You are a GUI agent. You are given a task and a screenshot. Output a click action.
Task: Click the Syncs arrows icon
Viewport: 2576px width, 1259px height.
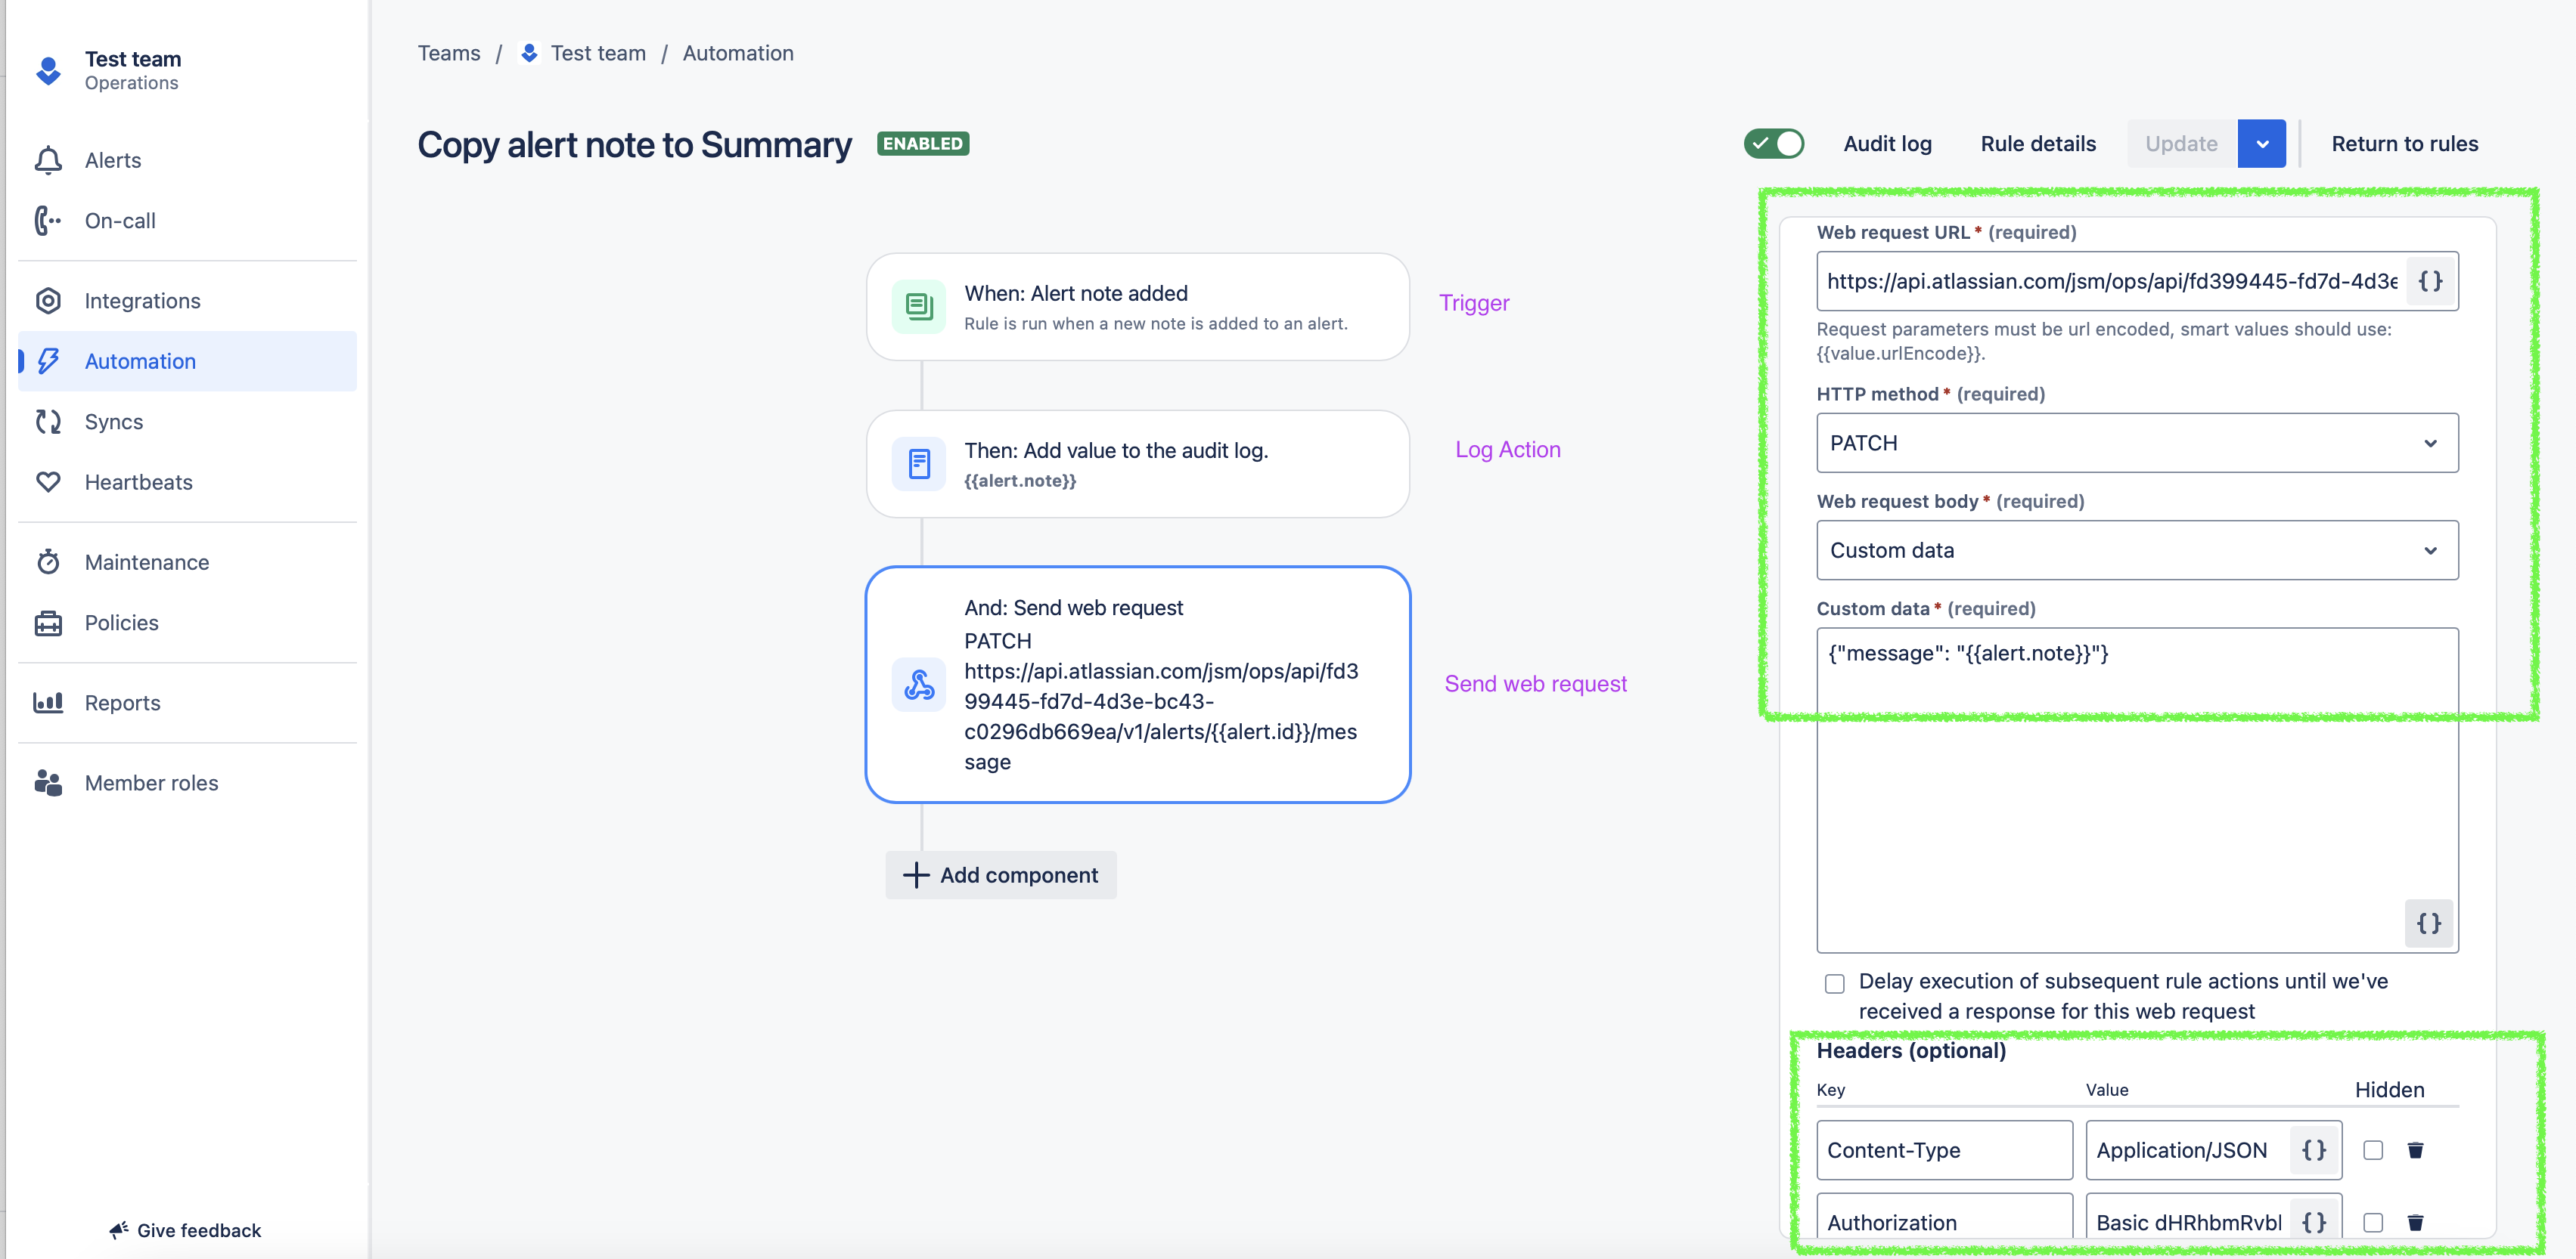(48, 422)
